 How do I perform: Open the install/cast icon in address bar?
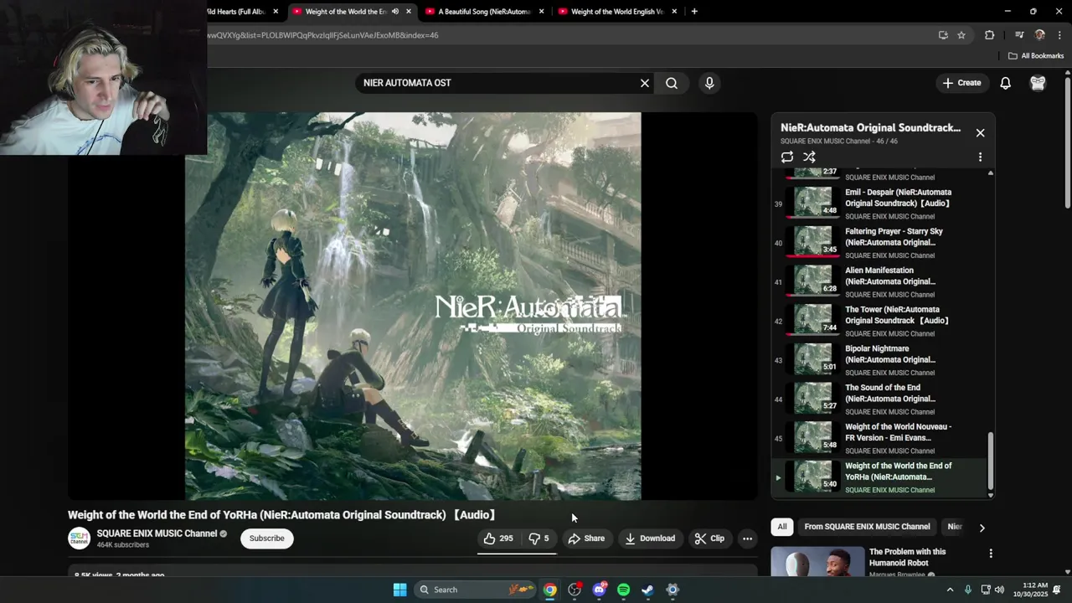[943, 35]
